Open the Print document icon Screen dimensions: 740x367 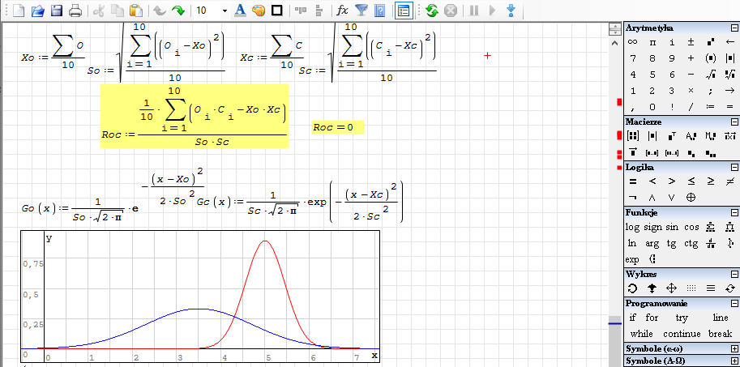pyautogui.click(x=75, y=11)
